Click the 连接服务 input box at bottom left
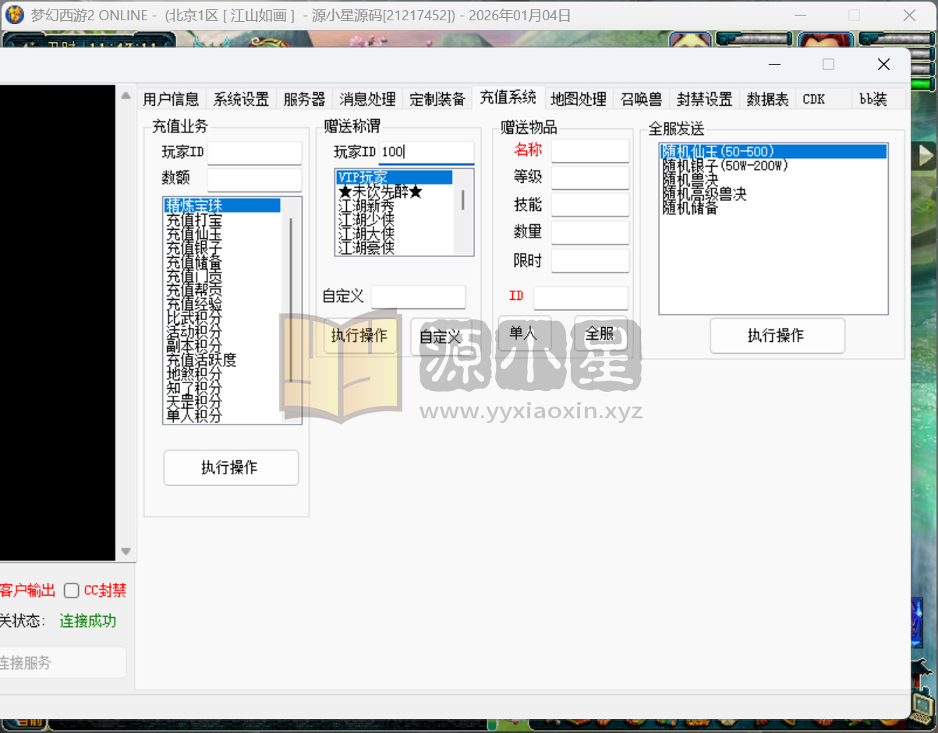The width and height of the screenshot is (938, 733). (x=60, y=662)
